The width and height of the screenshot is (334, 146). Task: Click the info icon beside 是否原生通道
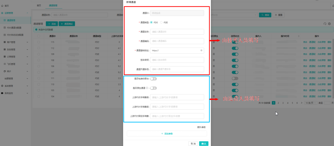pyautogui.click(x=147, y=88)
